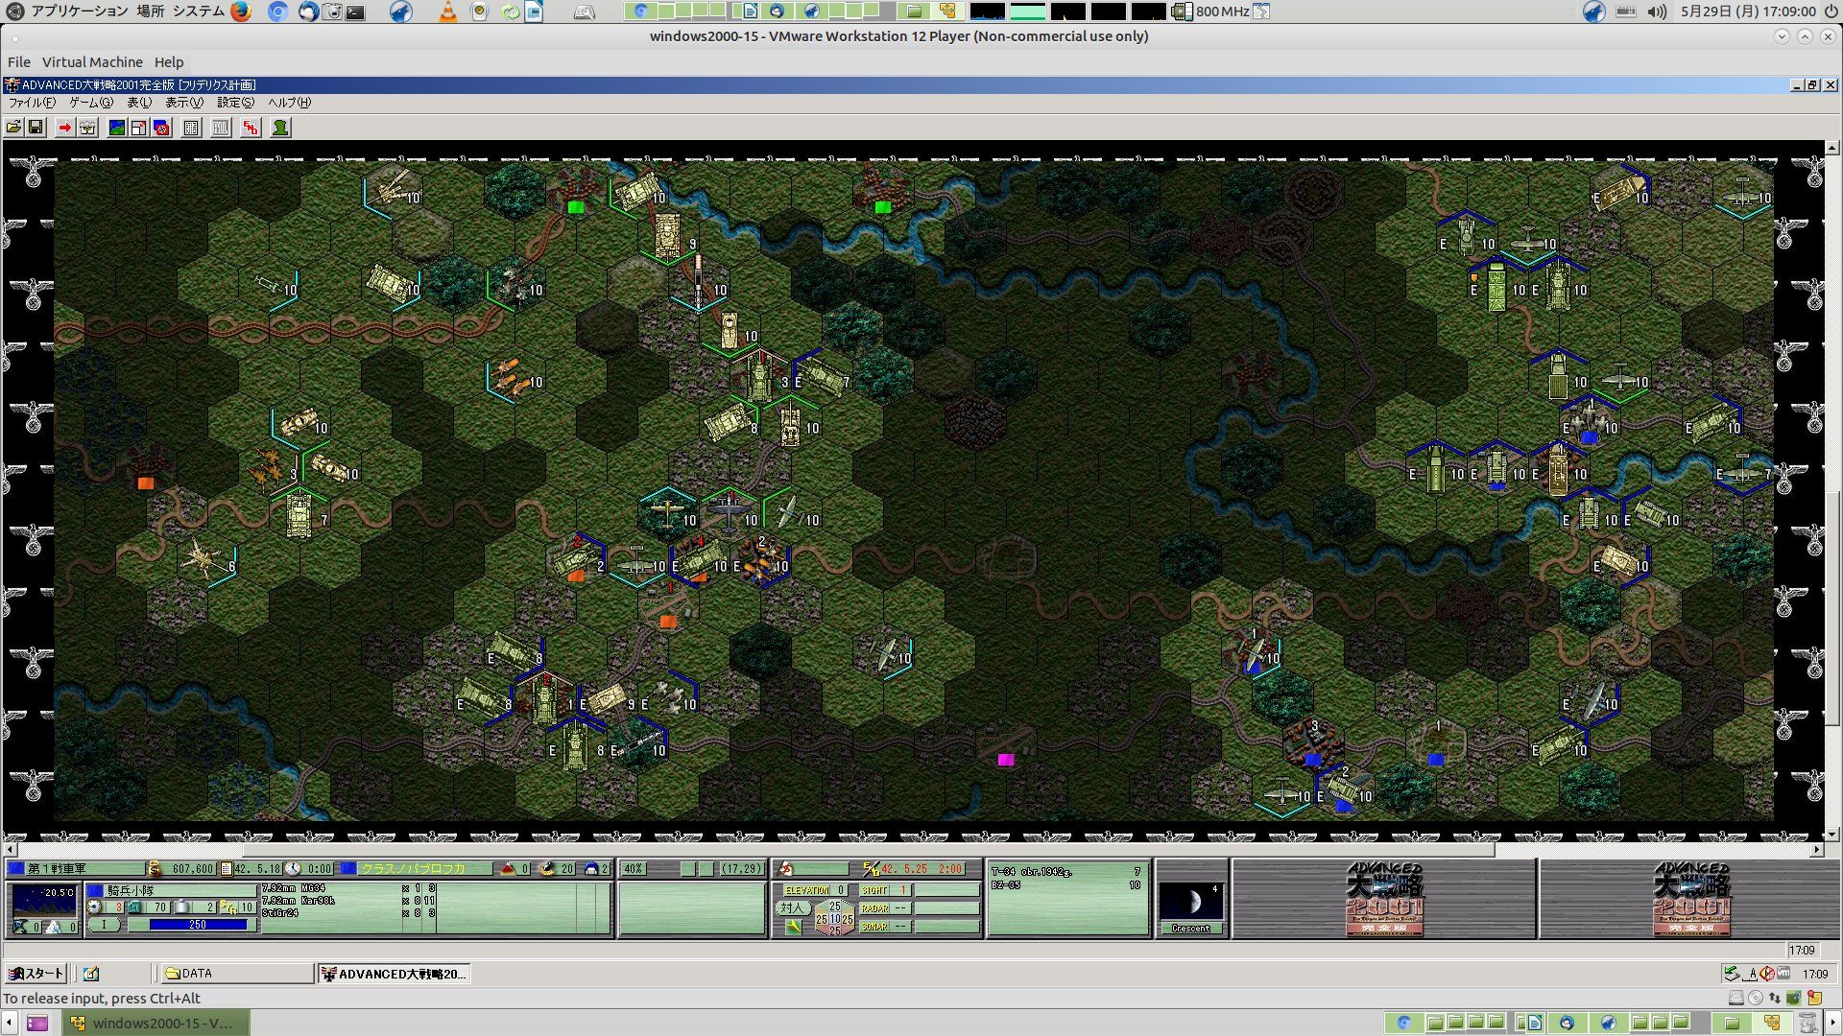1843x1036 pixels.
Task: Click the green commander bust toolbar icon
Action: (x=280, y=128)
